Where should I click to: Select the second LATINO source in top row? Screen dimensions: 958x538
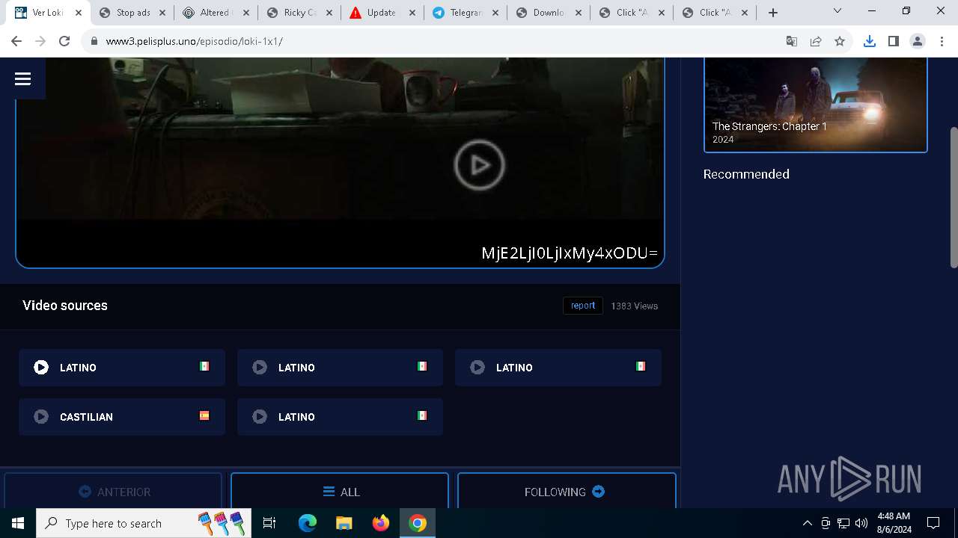[x=340, y=368]
